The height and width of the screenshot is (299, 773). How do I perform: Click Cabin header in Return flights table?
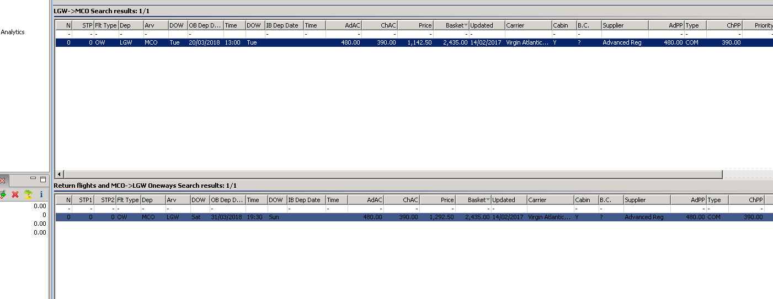tap(586, 200)
